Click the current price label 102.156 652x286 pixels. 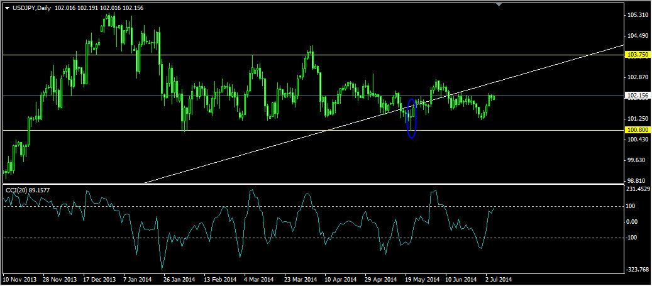tap(638, 96)
